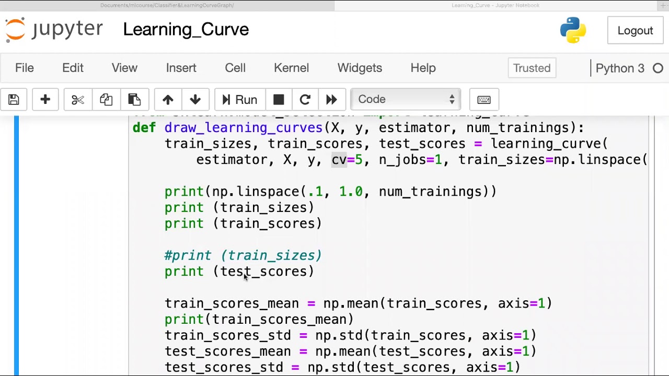Insert a cell below with plus icon

tap(45, 99)
